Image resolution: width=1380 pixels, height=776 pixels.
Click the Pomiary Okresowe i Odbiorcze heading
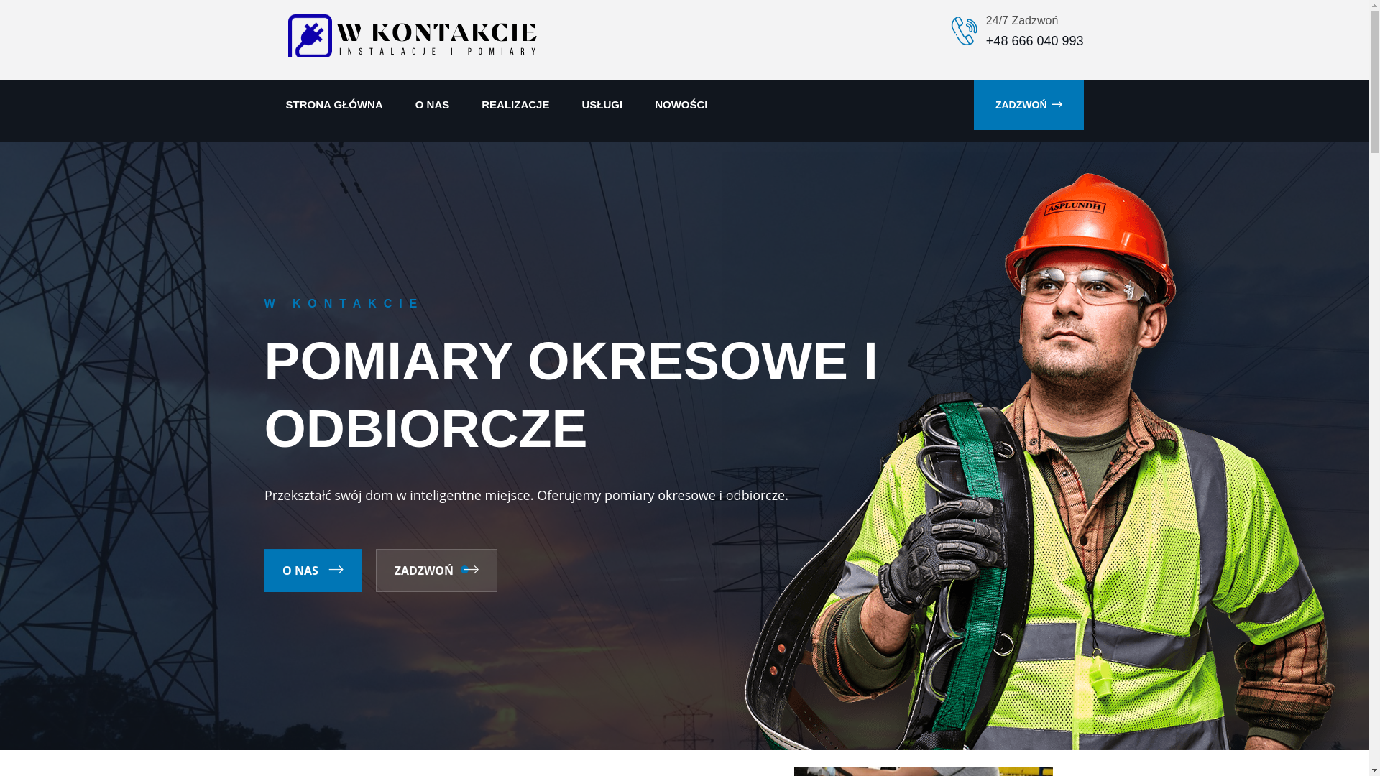pyautogui.click(x=571, y=394)
